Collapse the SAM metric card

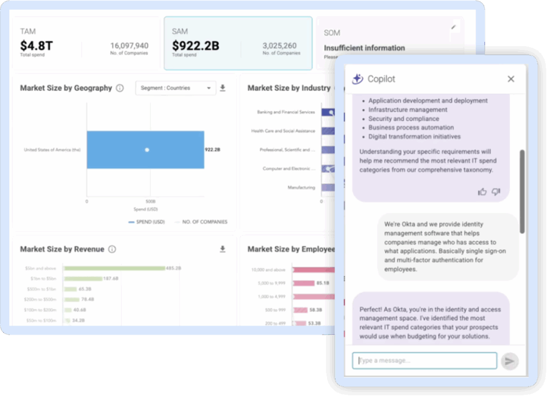coord(238,43)
